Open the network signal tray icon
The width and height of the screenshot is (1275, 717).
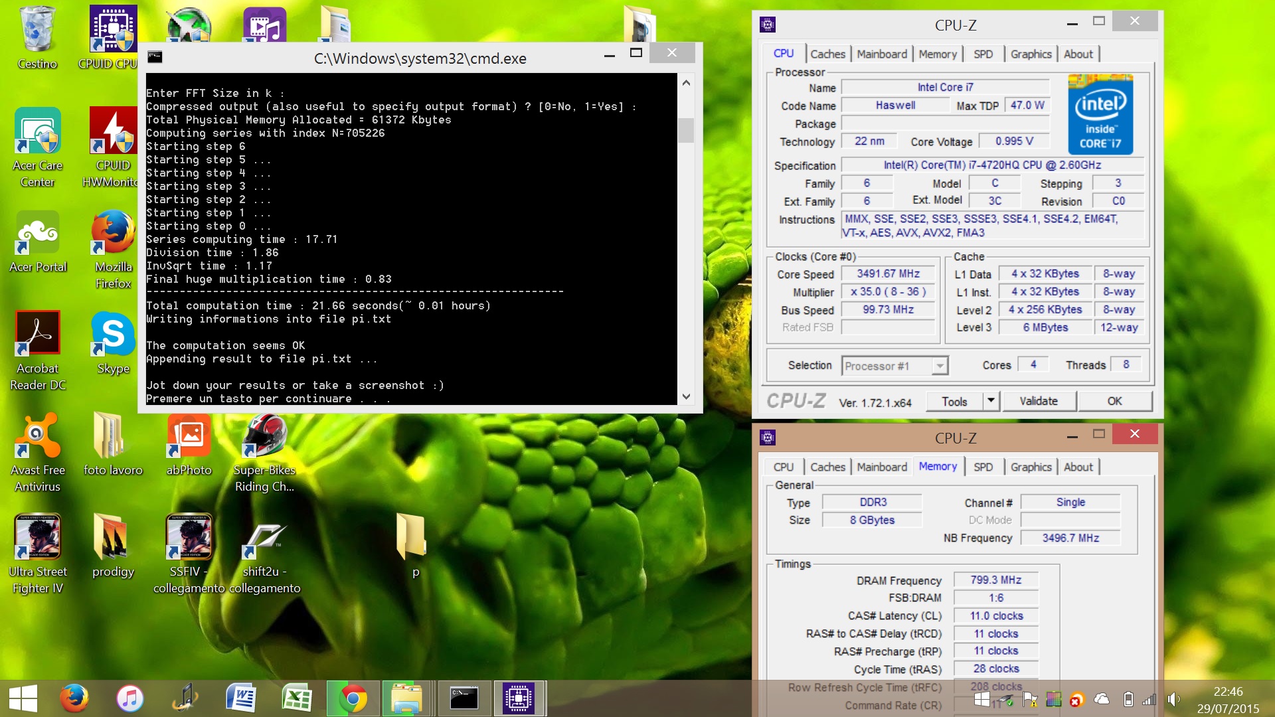(1149, 699)
